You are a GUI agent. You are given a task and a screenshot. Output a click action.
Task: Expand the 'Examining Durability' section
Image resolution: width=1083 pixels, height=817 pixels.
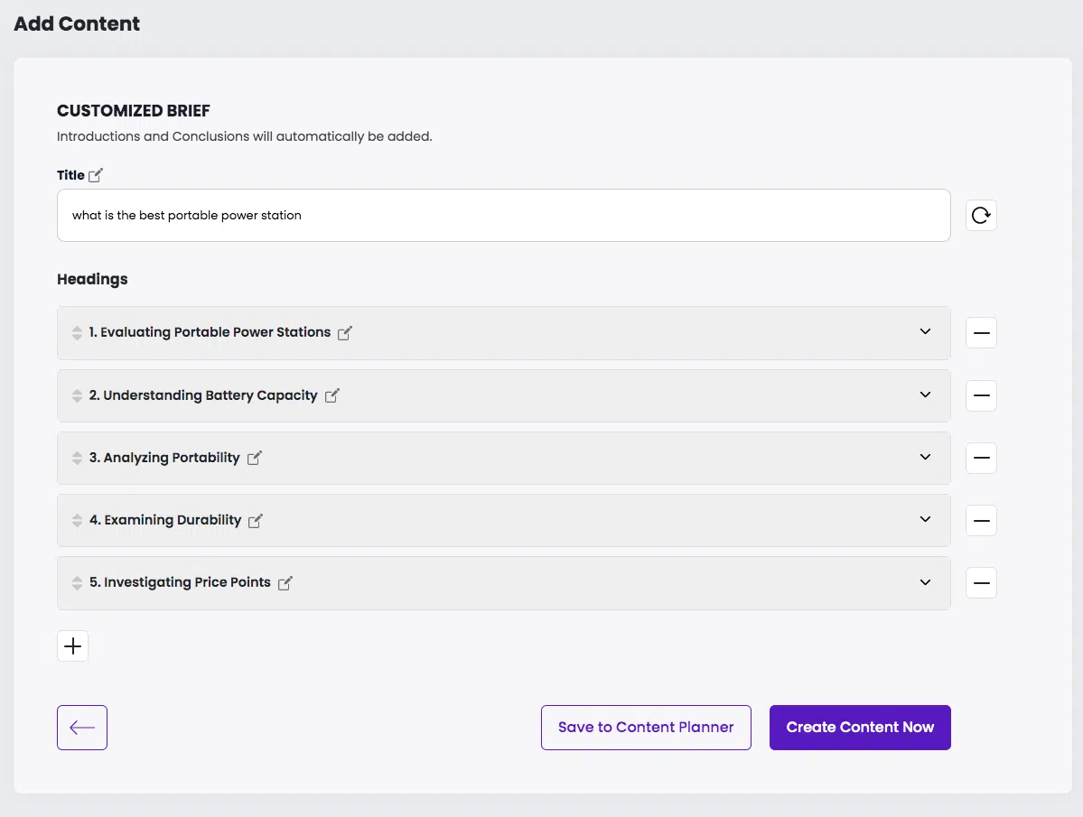tap(925, 520)
